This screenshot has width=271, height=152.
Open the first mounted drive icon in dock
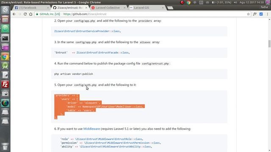pyautogui.click(x=5, y=112)
